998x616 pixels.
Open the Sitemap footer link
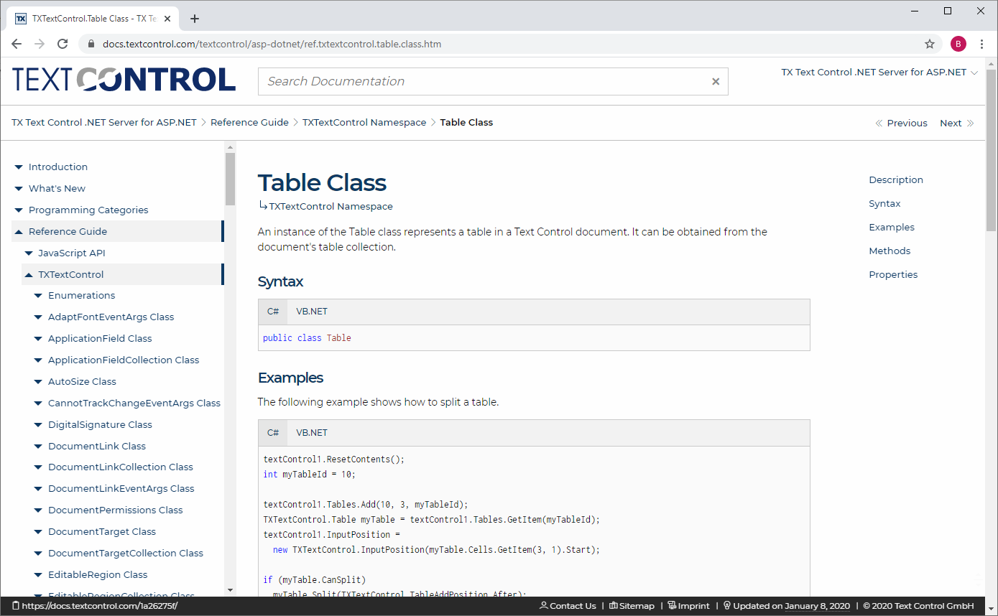pyautogui.click(x=632, y=606)
